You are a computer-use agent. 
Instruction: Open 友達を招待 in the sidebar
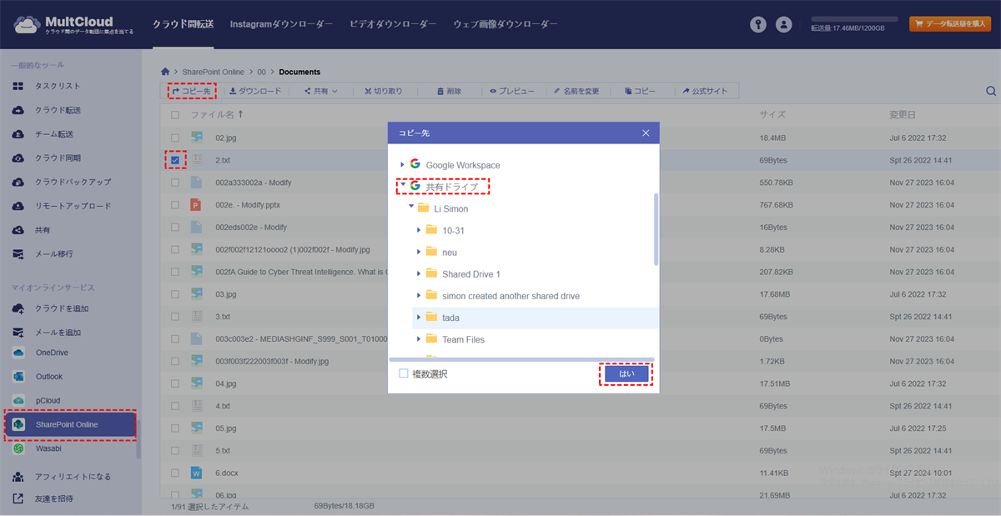coord(53,498)
